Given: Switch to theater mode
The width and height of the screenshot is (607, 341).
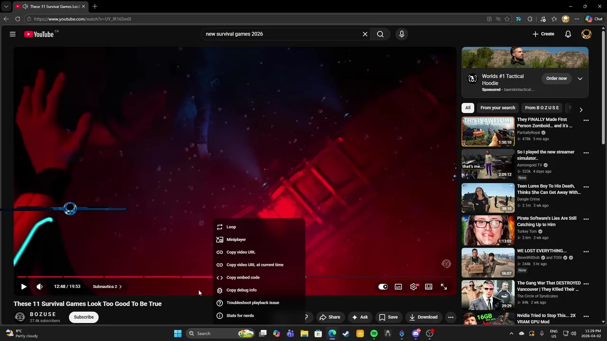Looking at the screenshot, I should tap(429, 287).
